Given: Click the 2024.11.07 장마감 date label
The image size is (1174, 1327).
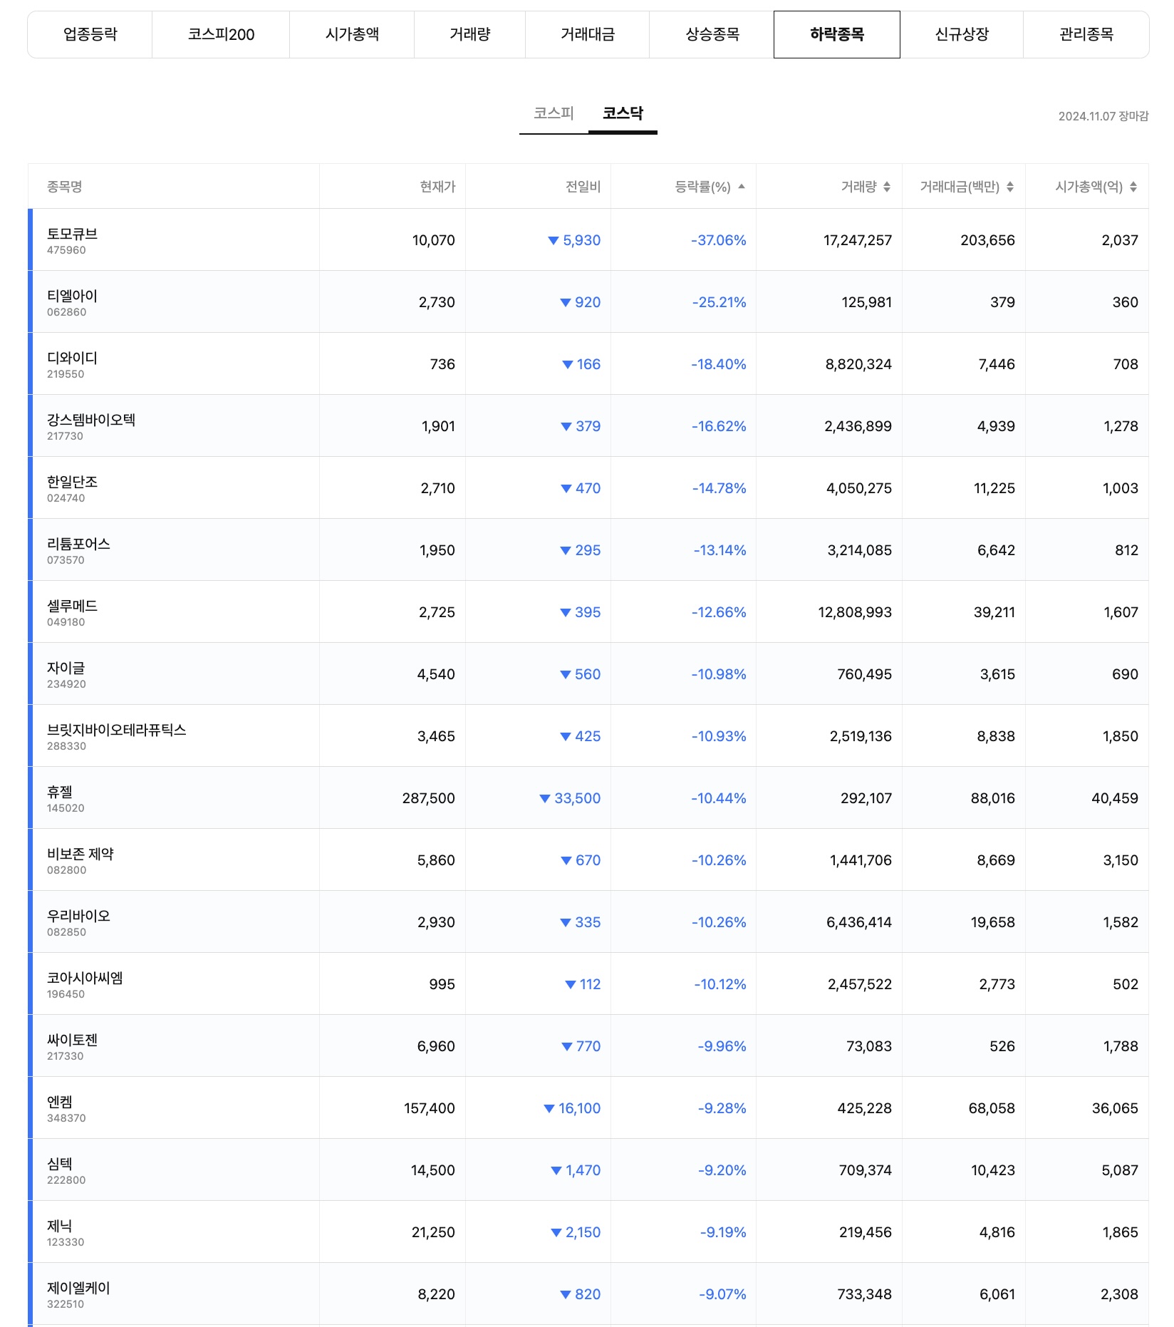Looking at the screenshot, I should point(1103,116).
